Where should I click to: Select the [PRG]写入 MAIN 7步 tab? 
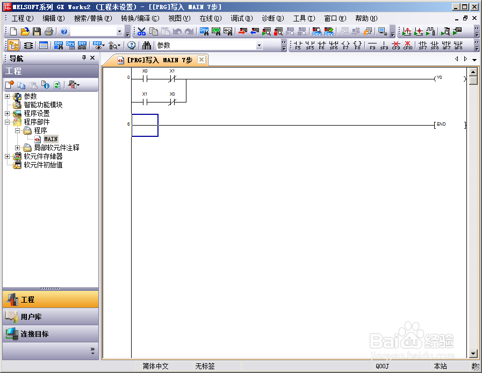point(156,60)
